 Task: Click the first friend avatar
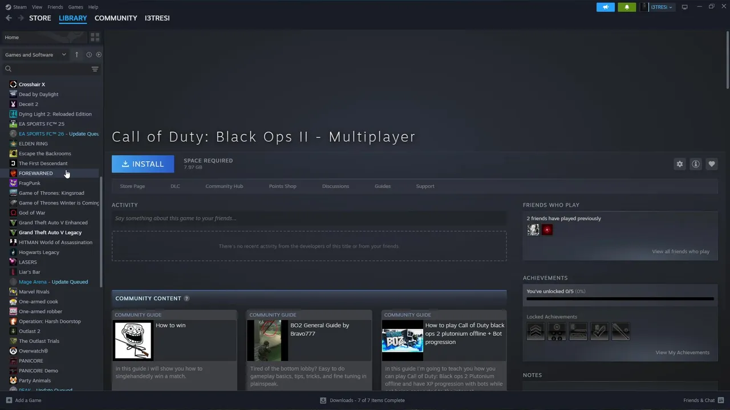point(533,230)
